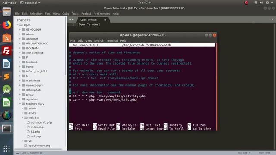Open index.php in includes folder
Image resolution: width=276 pixels, height=155 pixels.
[37, 127]
